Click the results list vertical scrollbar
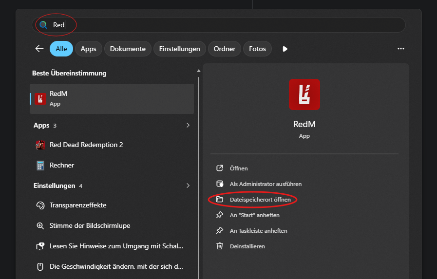 199,178
